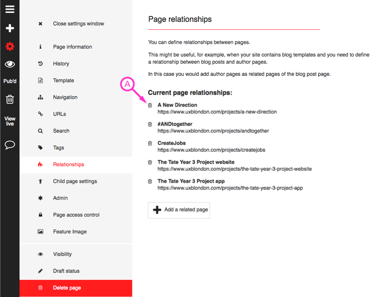Screen dimensions: 377x297
Task: Click the plus icon in Add a related page
Action: coord(157,210)
